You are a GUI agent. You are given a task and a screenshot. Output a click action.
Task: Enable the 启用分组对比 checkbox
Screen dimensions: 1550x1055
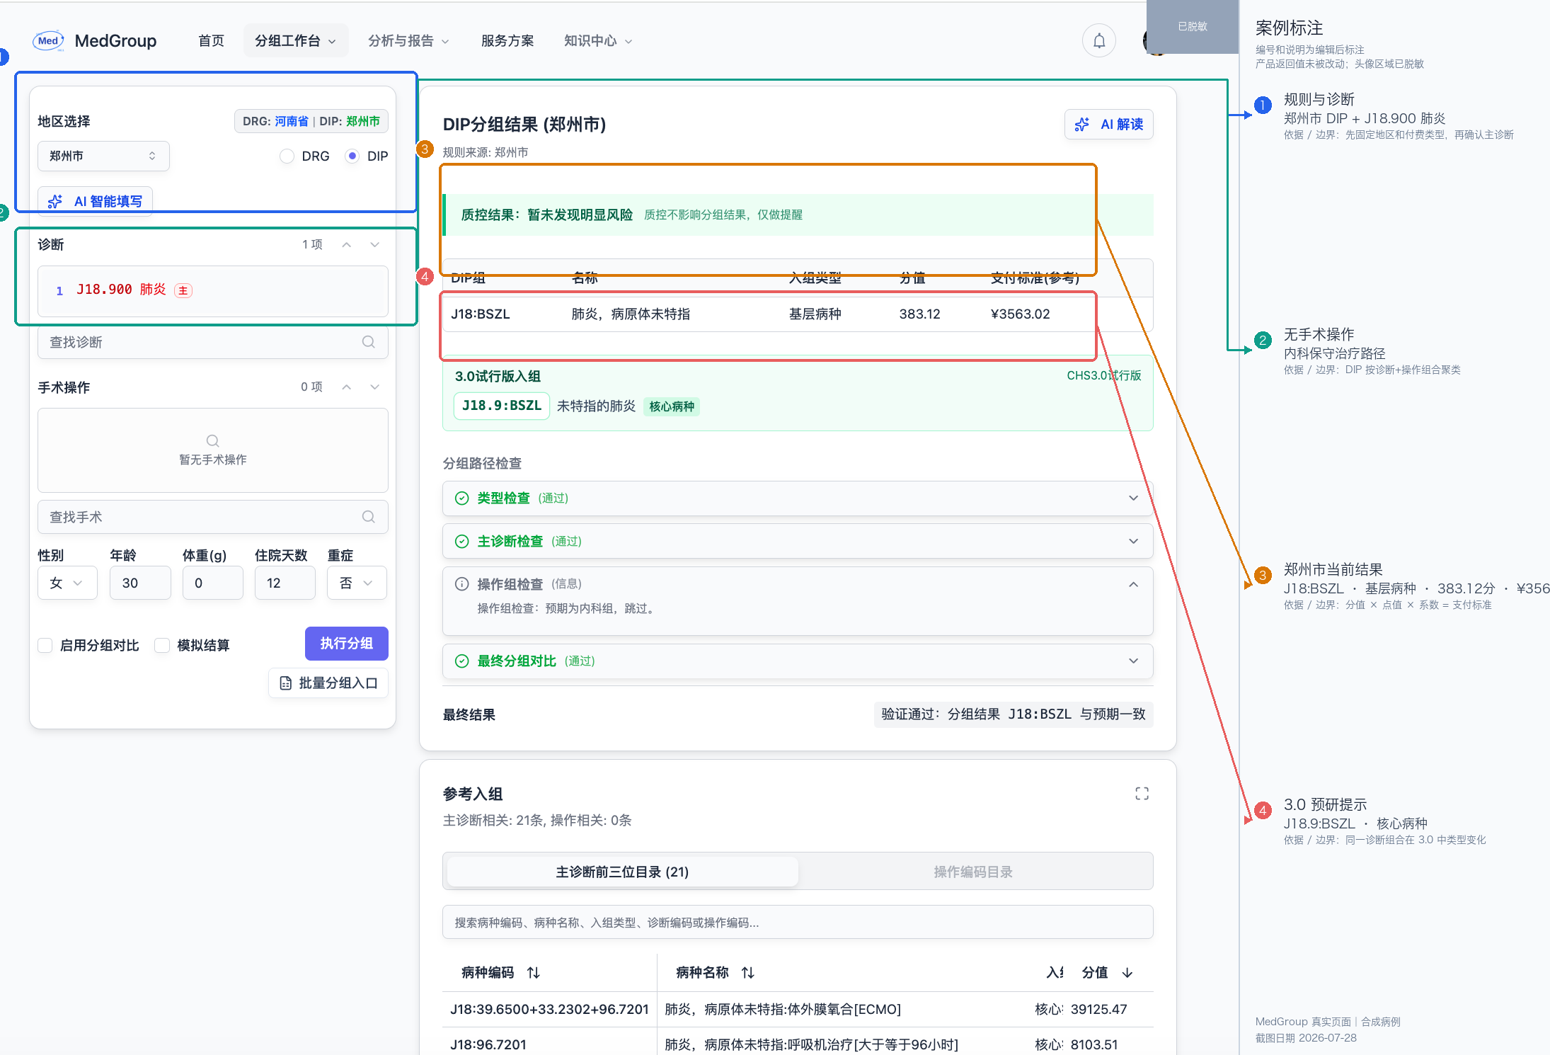click(x=45, y=645)
